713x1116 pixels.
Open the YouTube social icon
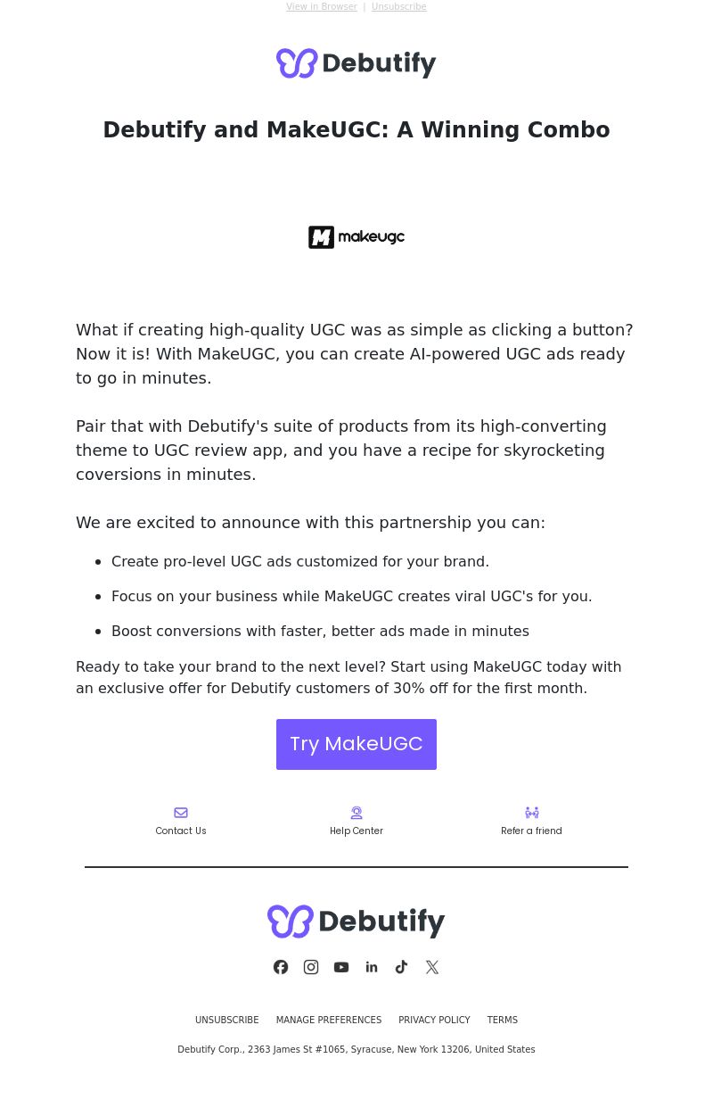341,967
